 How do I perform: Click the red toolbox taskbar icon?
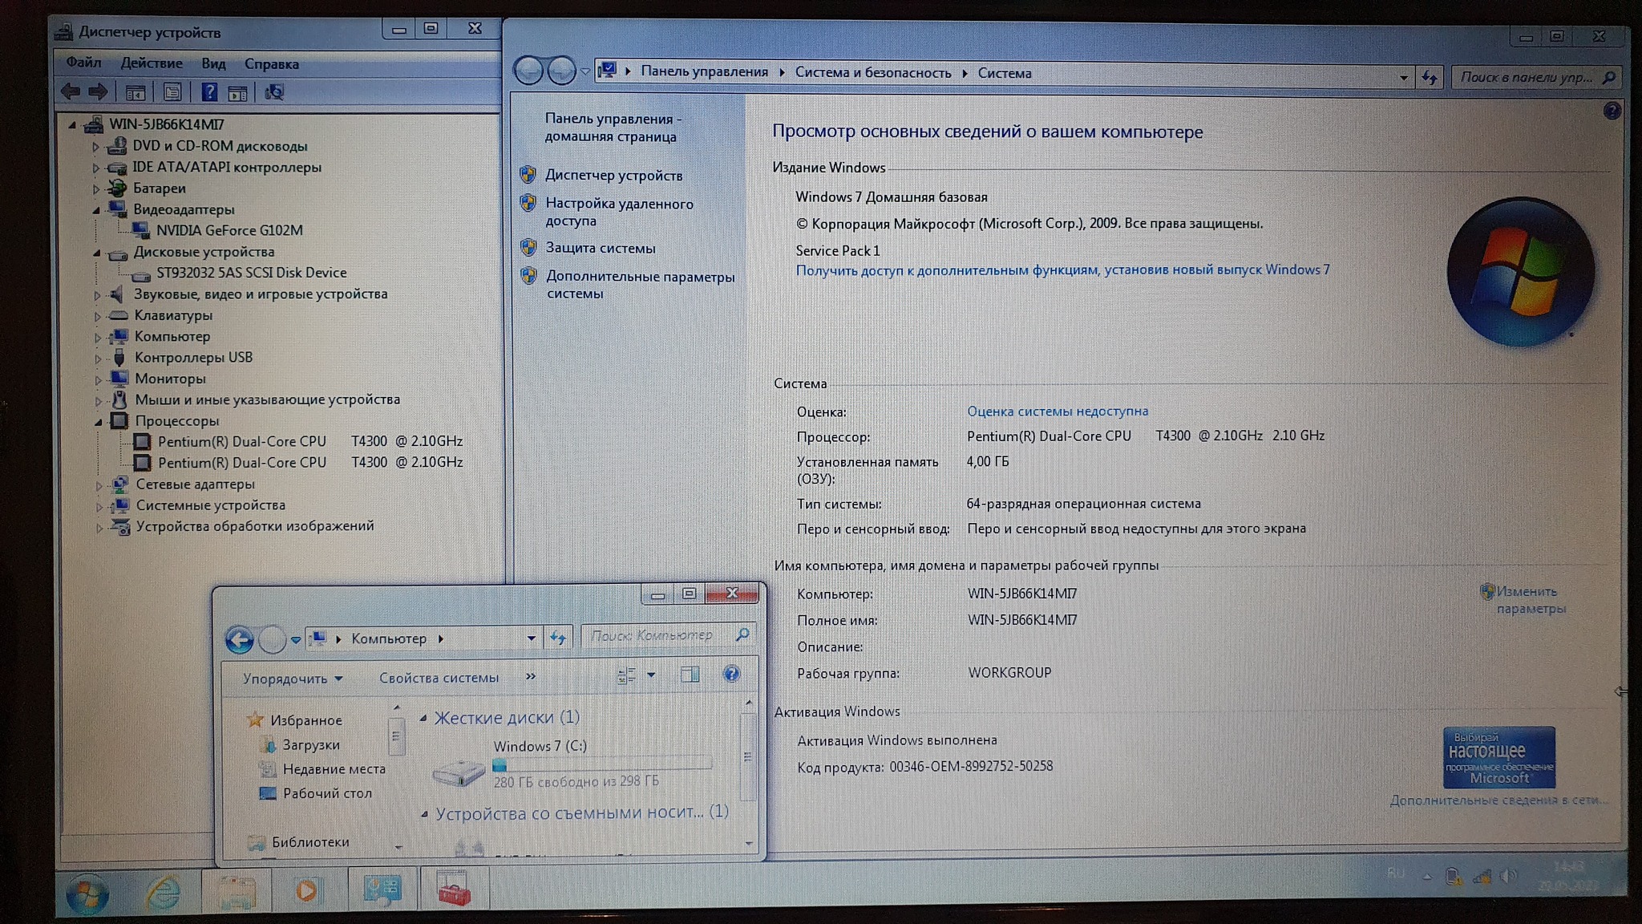[x=453, y=890]
